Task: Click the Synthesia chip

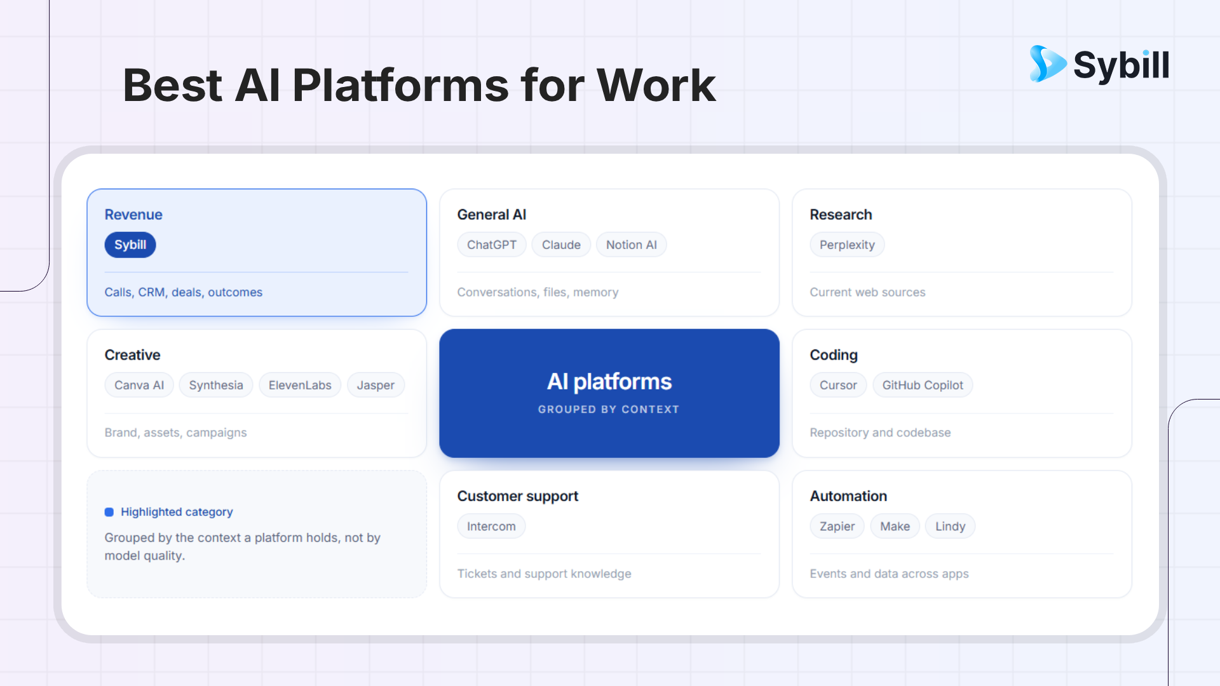Action: pos(216,385)
